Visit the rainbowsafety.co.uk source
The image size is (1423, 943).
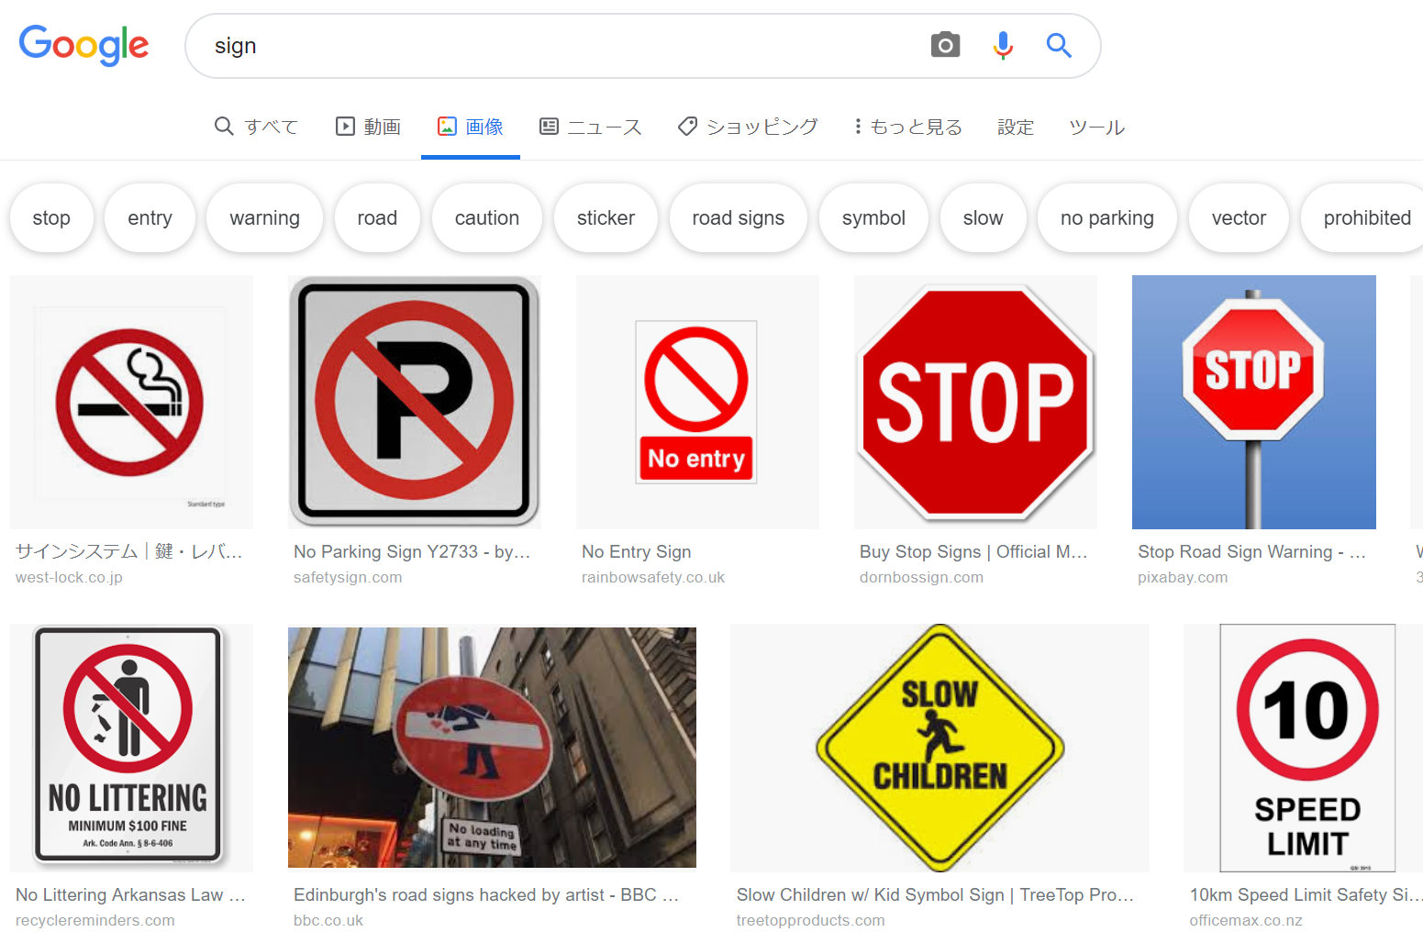653,577
